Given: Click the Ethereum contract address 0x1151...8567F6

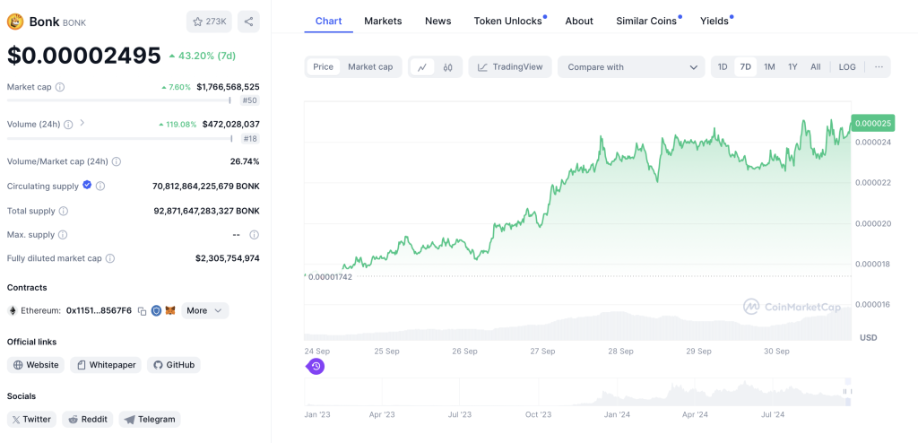Looking at the screenshot, I should point(99,310).
